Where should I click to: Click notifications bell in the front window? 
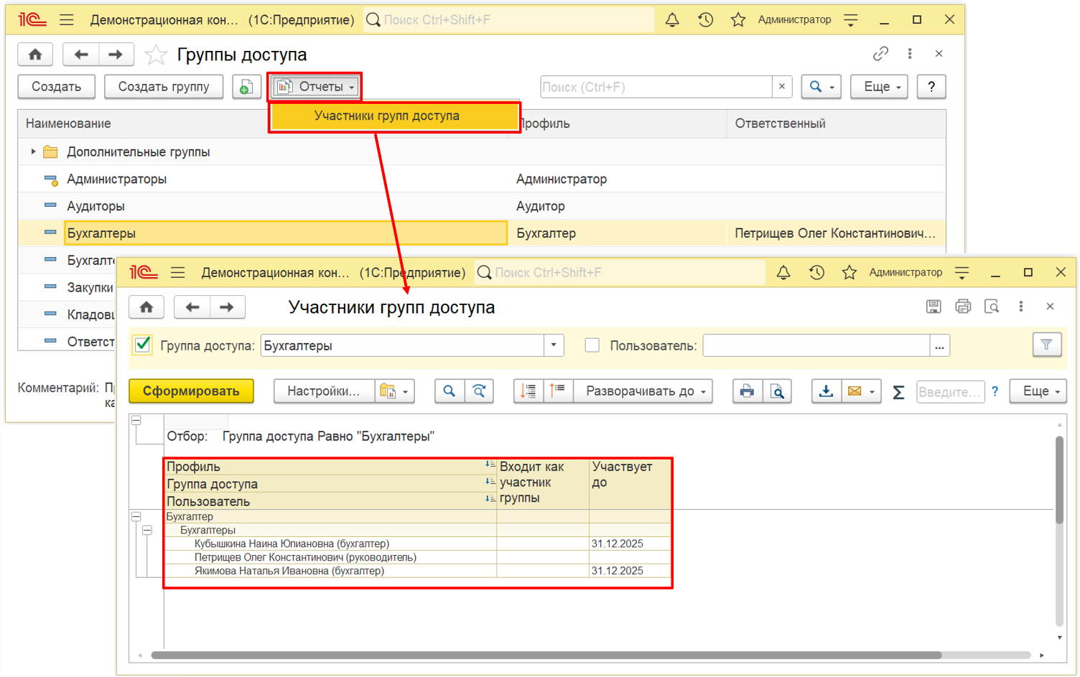(783, 273)
